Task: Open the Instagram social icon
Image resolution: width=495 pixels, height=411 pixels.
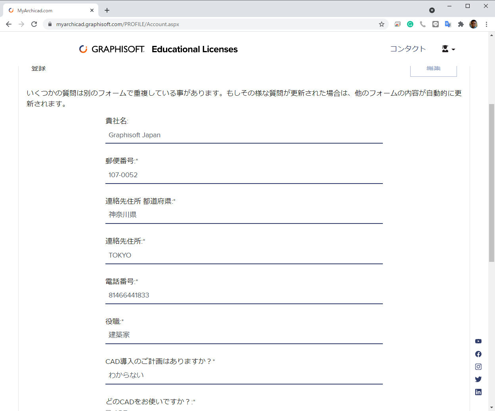Action: click(x=478, y=367)
